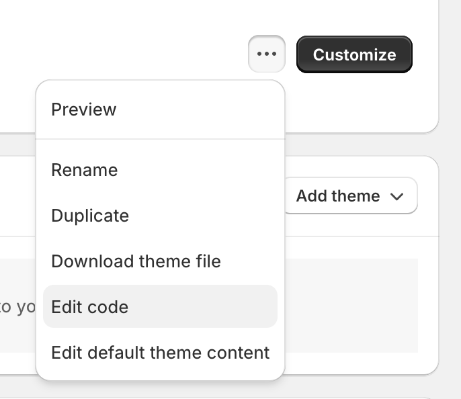Viewport: 461px width, 399px height.
Task: Close the menu via the ellipsis icon
Action: (267, 54)
